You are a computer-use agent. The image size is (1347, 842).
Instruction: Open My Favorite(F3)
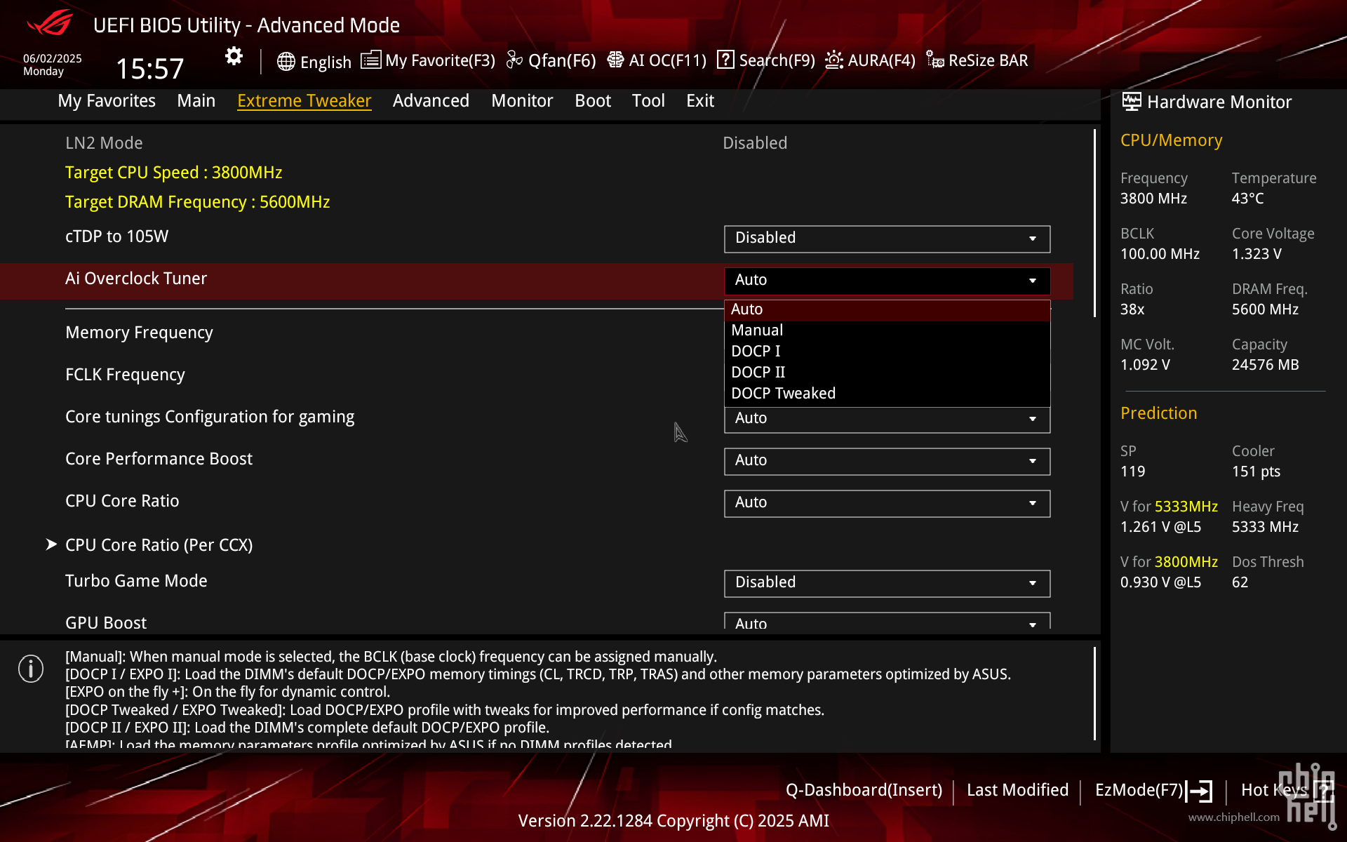click(x=440, y=61)
